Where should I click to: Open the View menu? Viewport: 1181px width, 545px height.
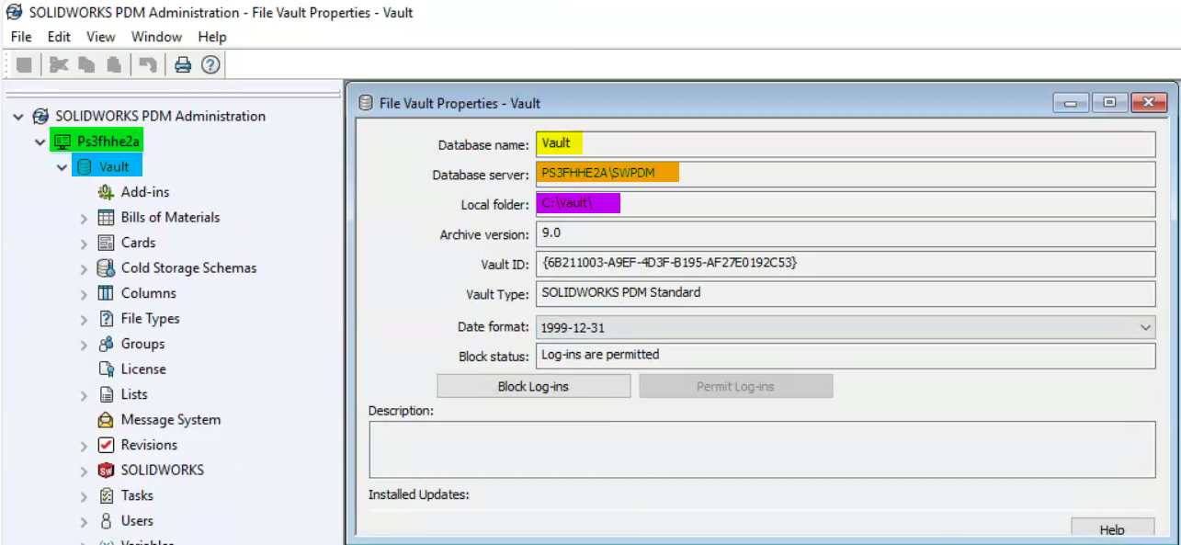tap(100, 37)
